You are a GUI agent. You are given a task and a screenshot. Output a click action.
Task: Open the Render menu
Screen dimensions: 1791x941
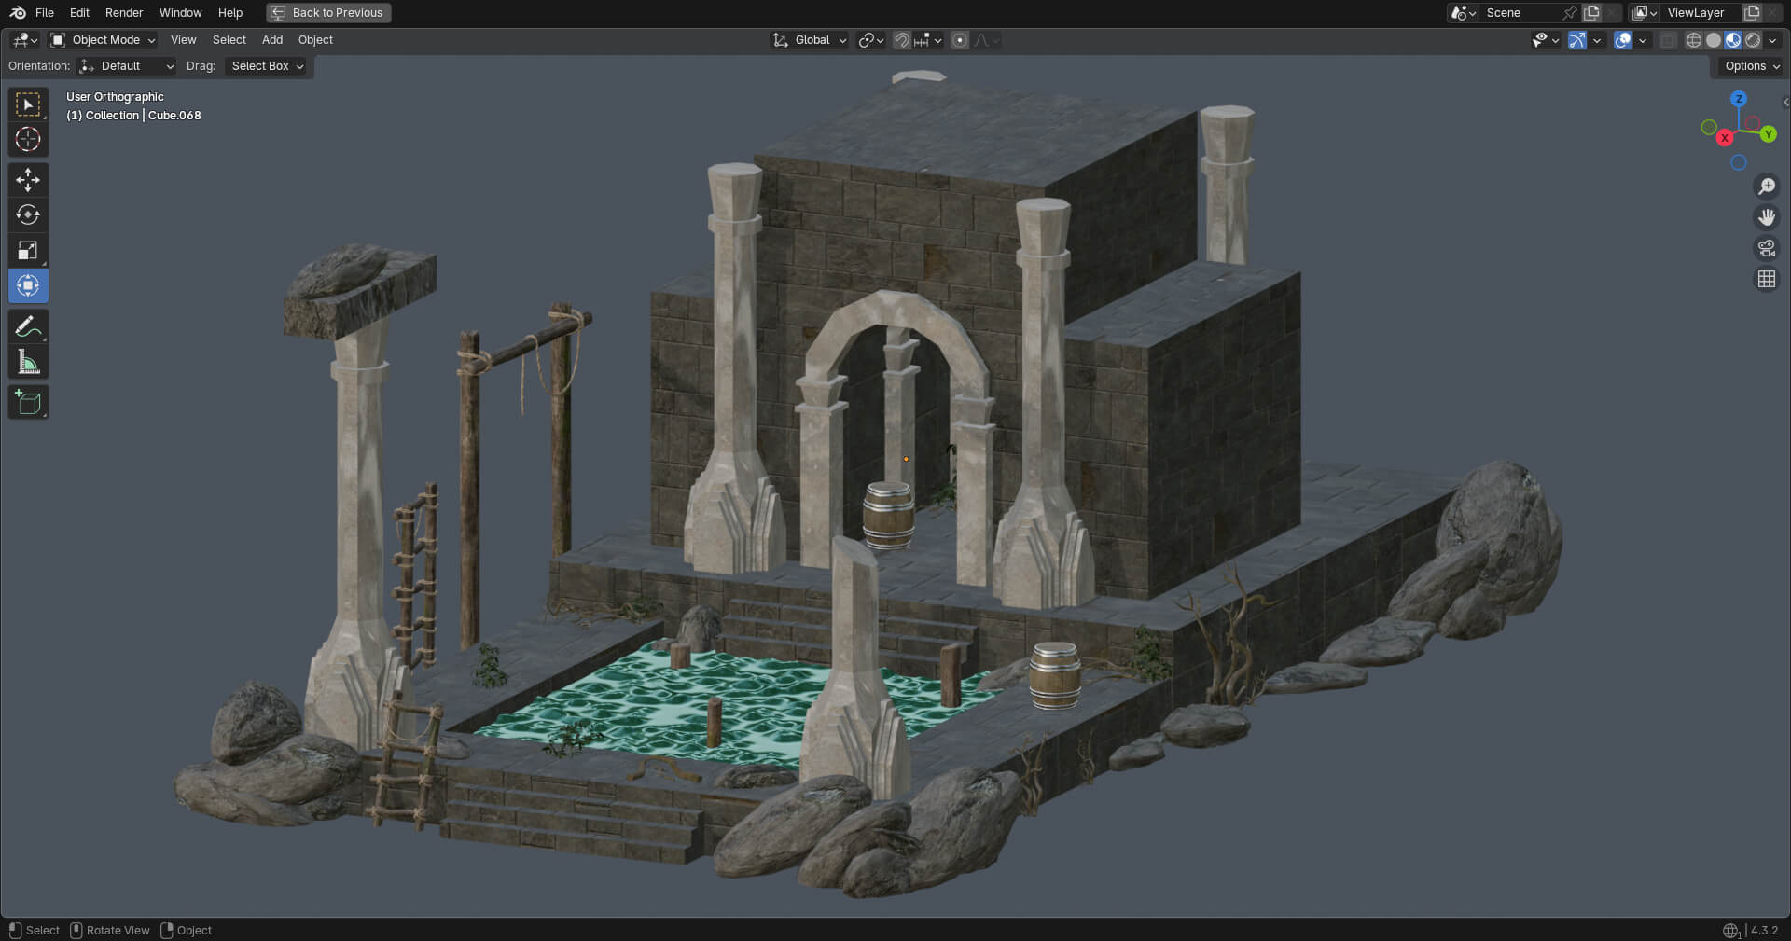tap(124, 13)
